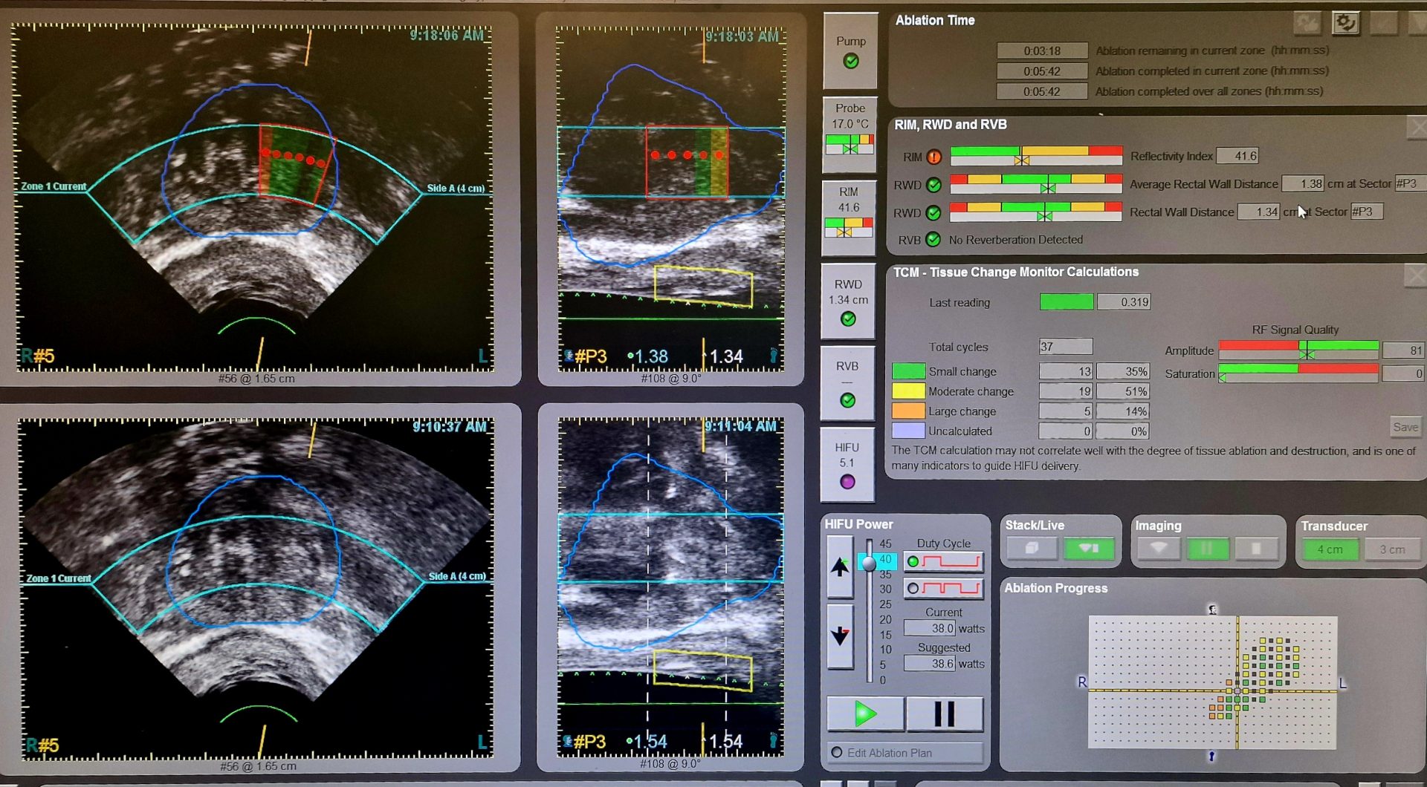
Task: Select the Stack 3D cube view
Action: 1032,549
